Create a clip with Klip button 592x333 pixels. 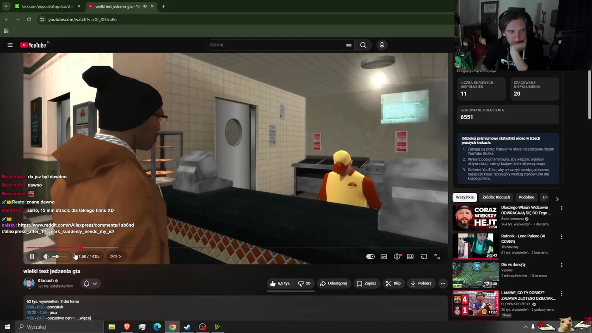point(393,284)
